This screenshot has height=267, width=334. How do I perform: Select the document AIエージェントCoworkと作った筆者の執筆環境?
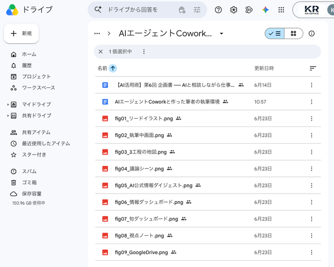208,102
